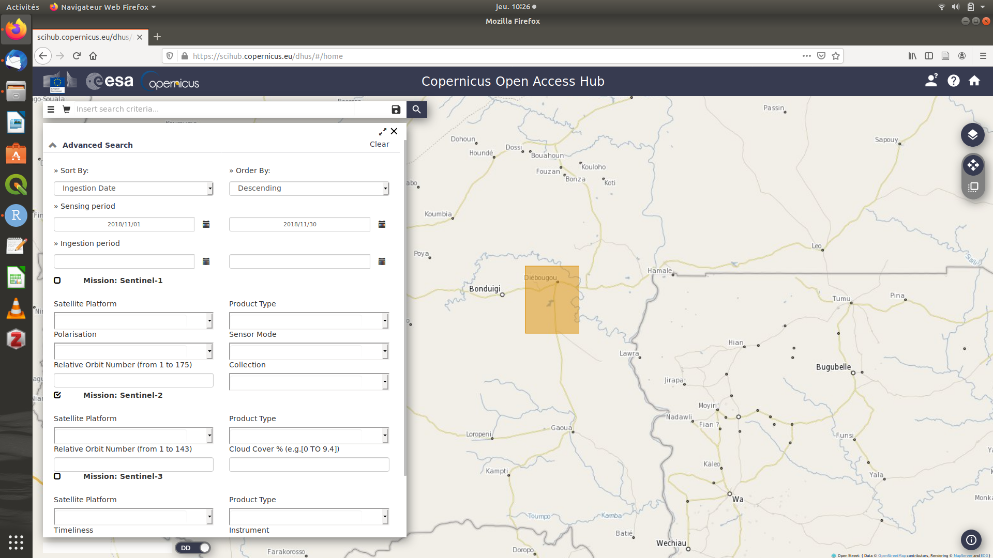Open Firefox application menu
993x558 pixels.
coord(983,56)
